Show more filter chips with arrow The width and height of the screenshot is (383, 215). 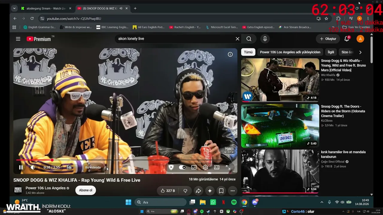coord(360,52)
